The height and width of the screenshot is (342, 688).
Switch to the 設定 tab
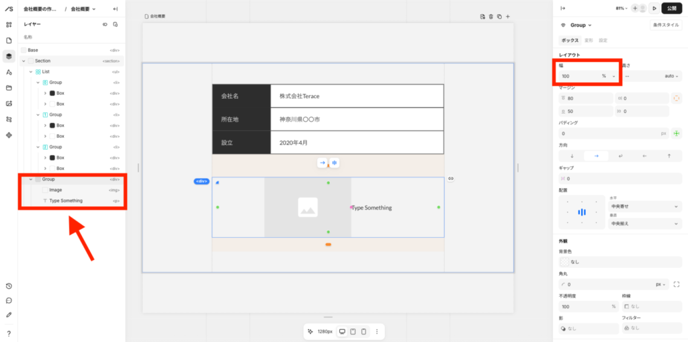[603, 40]
